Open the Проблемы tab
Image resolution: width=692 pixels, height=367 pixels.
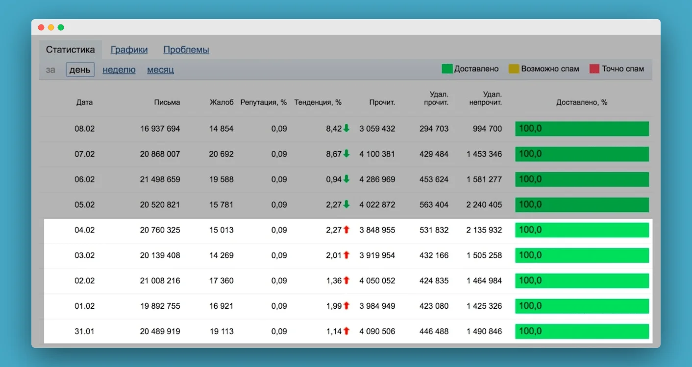click(x=186, y=49)
